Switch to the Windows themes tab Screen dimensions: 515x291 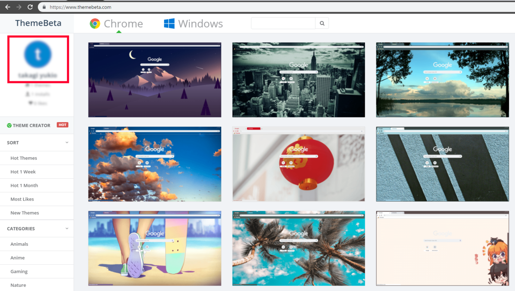click(x=193, y=23)
